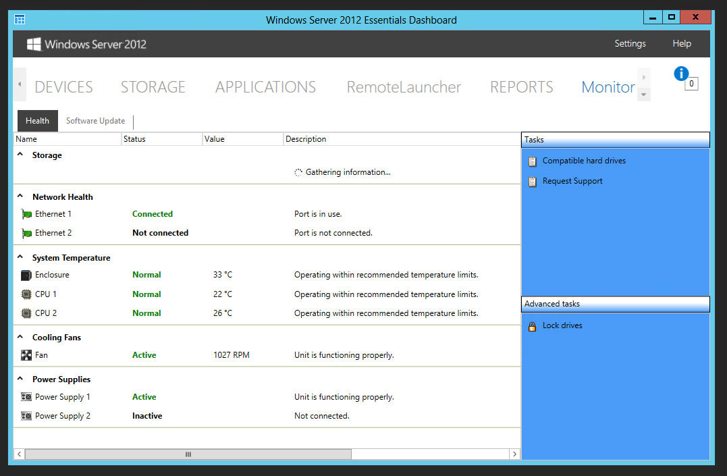Select the Monitor tab

608,86
